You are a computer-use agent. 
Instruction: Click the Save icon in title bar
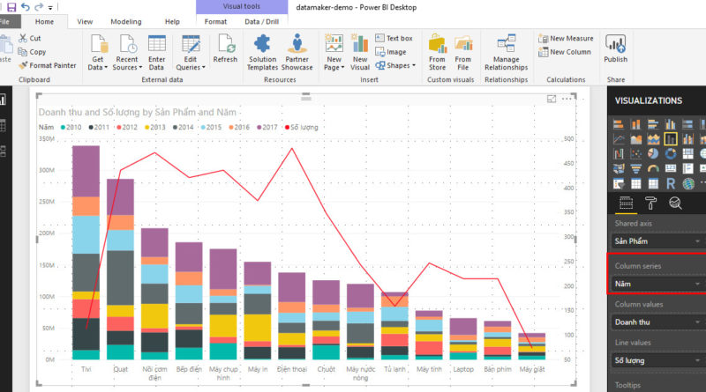pyautogui.click(x=11, y=7)
